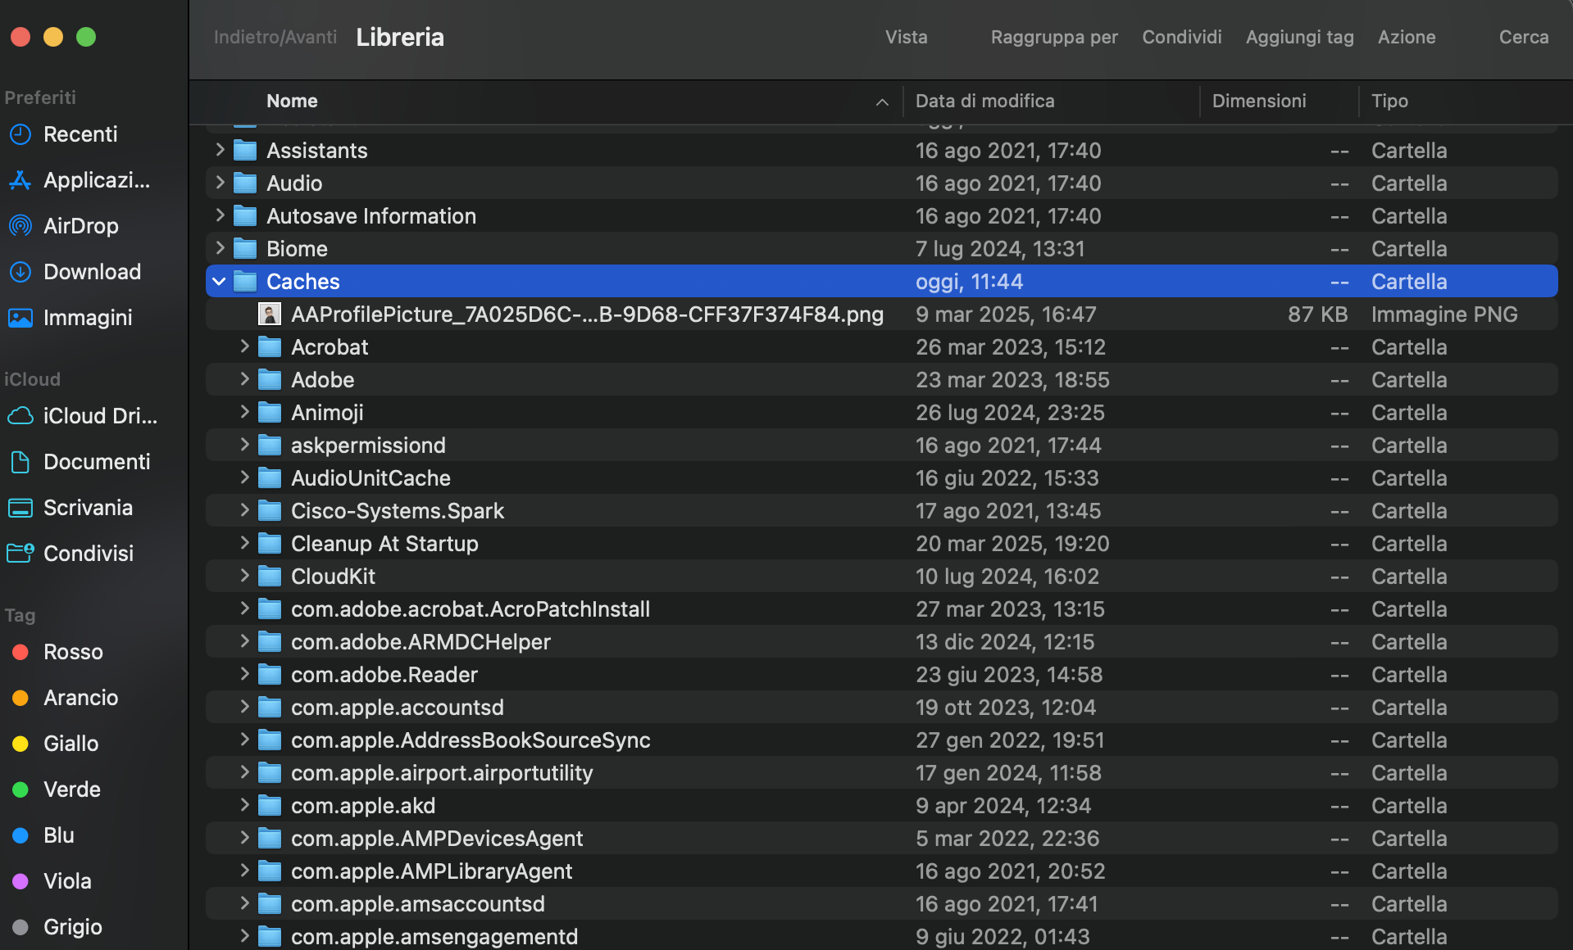
Task: Open the Download folder from sidebar
Action: (91, 271)
